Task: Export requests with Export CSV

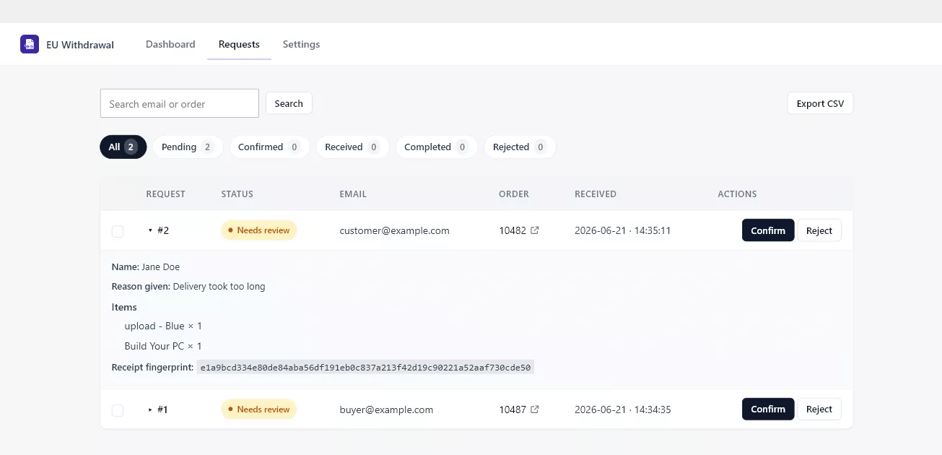Action: [x=820, y=103]
